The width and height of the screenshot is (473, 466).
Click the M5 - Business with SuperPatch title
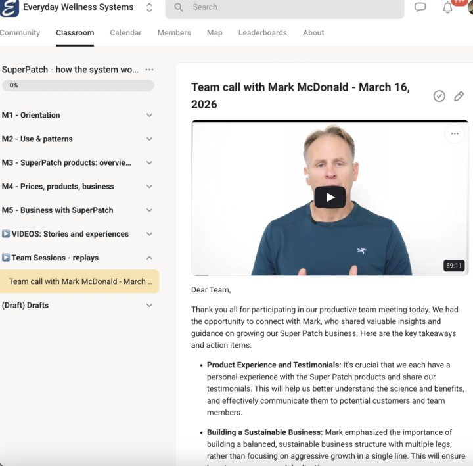pos(57,210)
